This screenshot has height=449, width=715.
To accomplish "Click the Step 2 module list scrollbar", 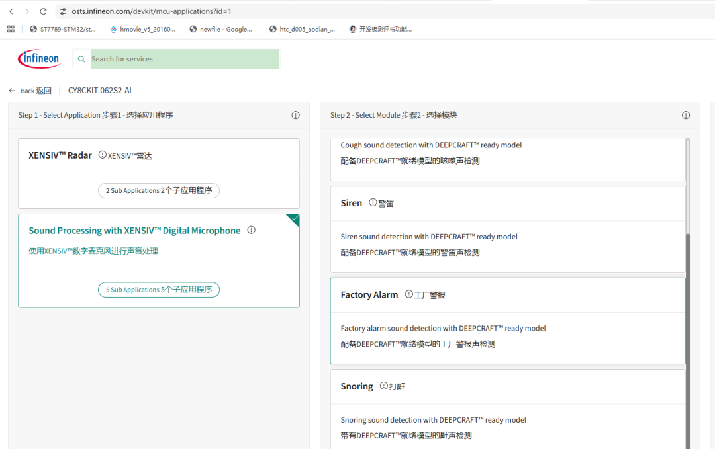I will click(x=688, y=341).
